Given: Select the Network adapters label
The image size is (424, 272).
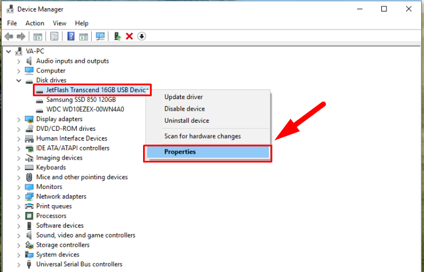Looking at the screenshot, I should tap(61, 197).
